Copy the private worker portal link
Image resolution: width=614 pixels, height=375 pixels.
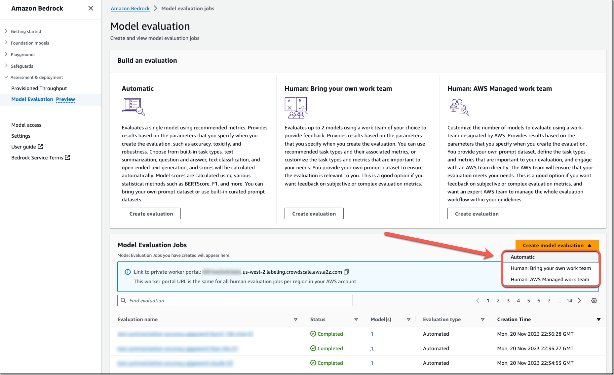click(x=346, y=272)
